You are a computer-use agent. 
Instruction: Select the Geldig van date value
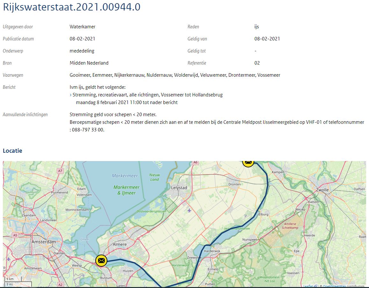[x=267, y=39]
